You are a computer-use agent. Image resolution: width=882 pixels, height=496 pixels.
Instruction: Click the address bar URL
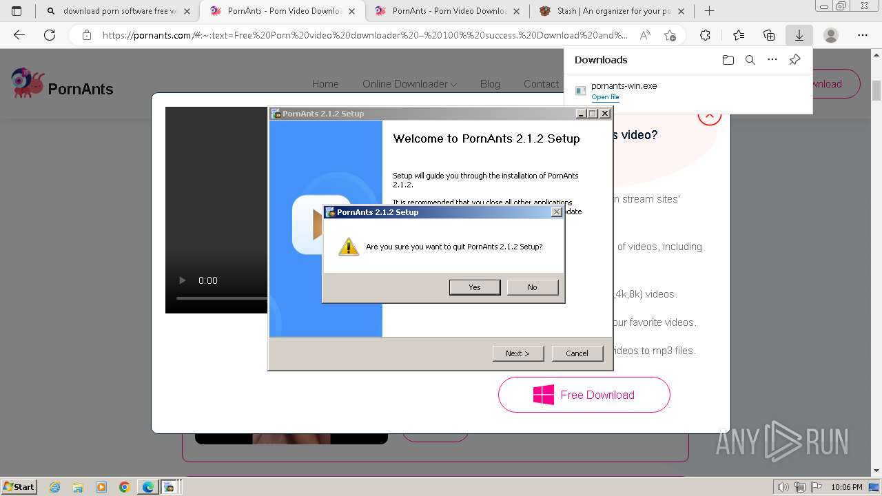[365, 35]
